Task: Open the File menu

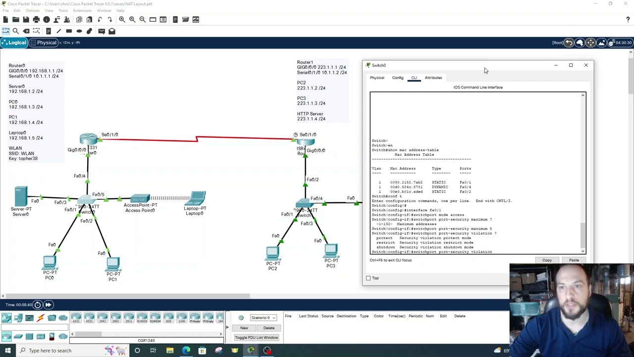Action: [x=5, y=10]
